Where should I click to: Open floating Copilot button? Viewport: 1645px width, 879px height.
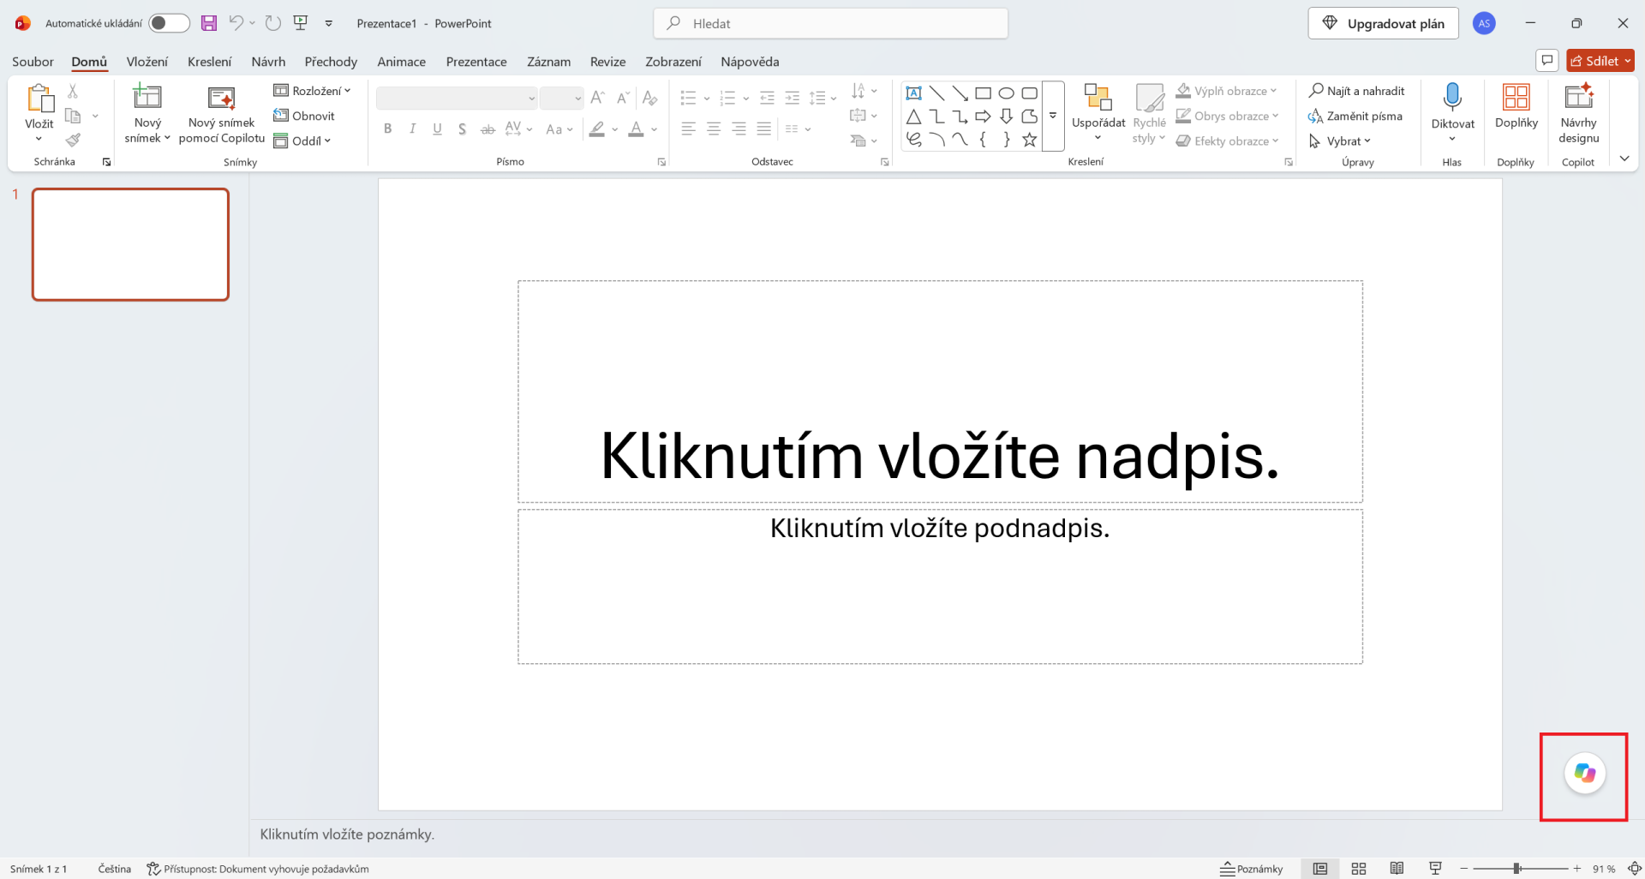[x=1585, y=774]
